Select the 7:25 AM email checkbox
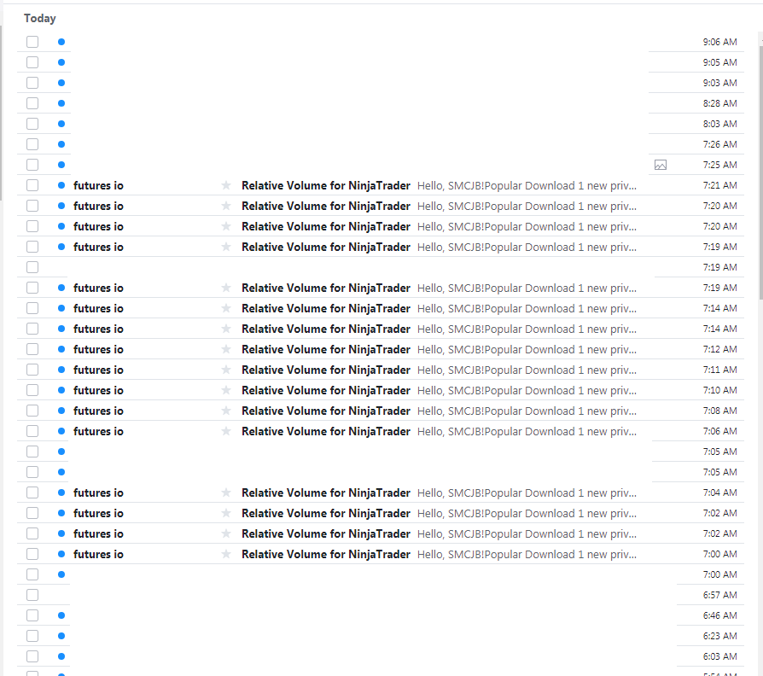 32,165
